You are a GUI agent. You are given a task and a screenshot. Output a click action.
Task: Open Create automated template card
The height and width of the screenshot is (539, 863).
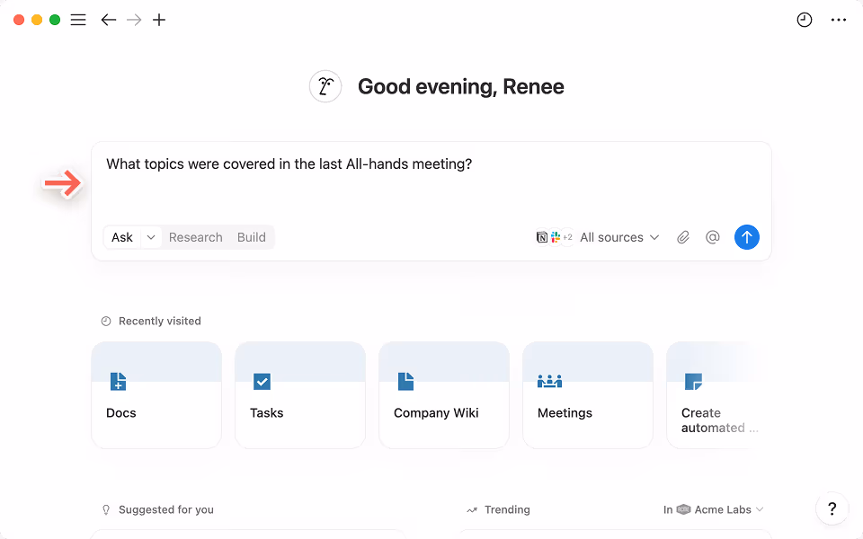tap(719, 395)
